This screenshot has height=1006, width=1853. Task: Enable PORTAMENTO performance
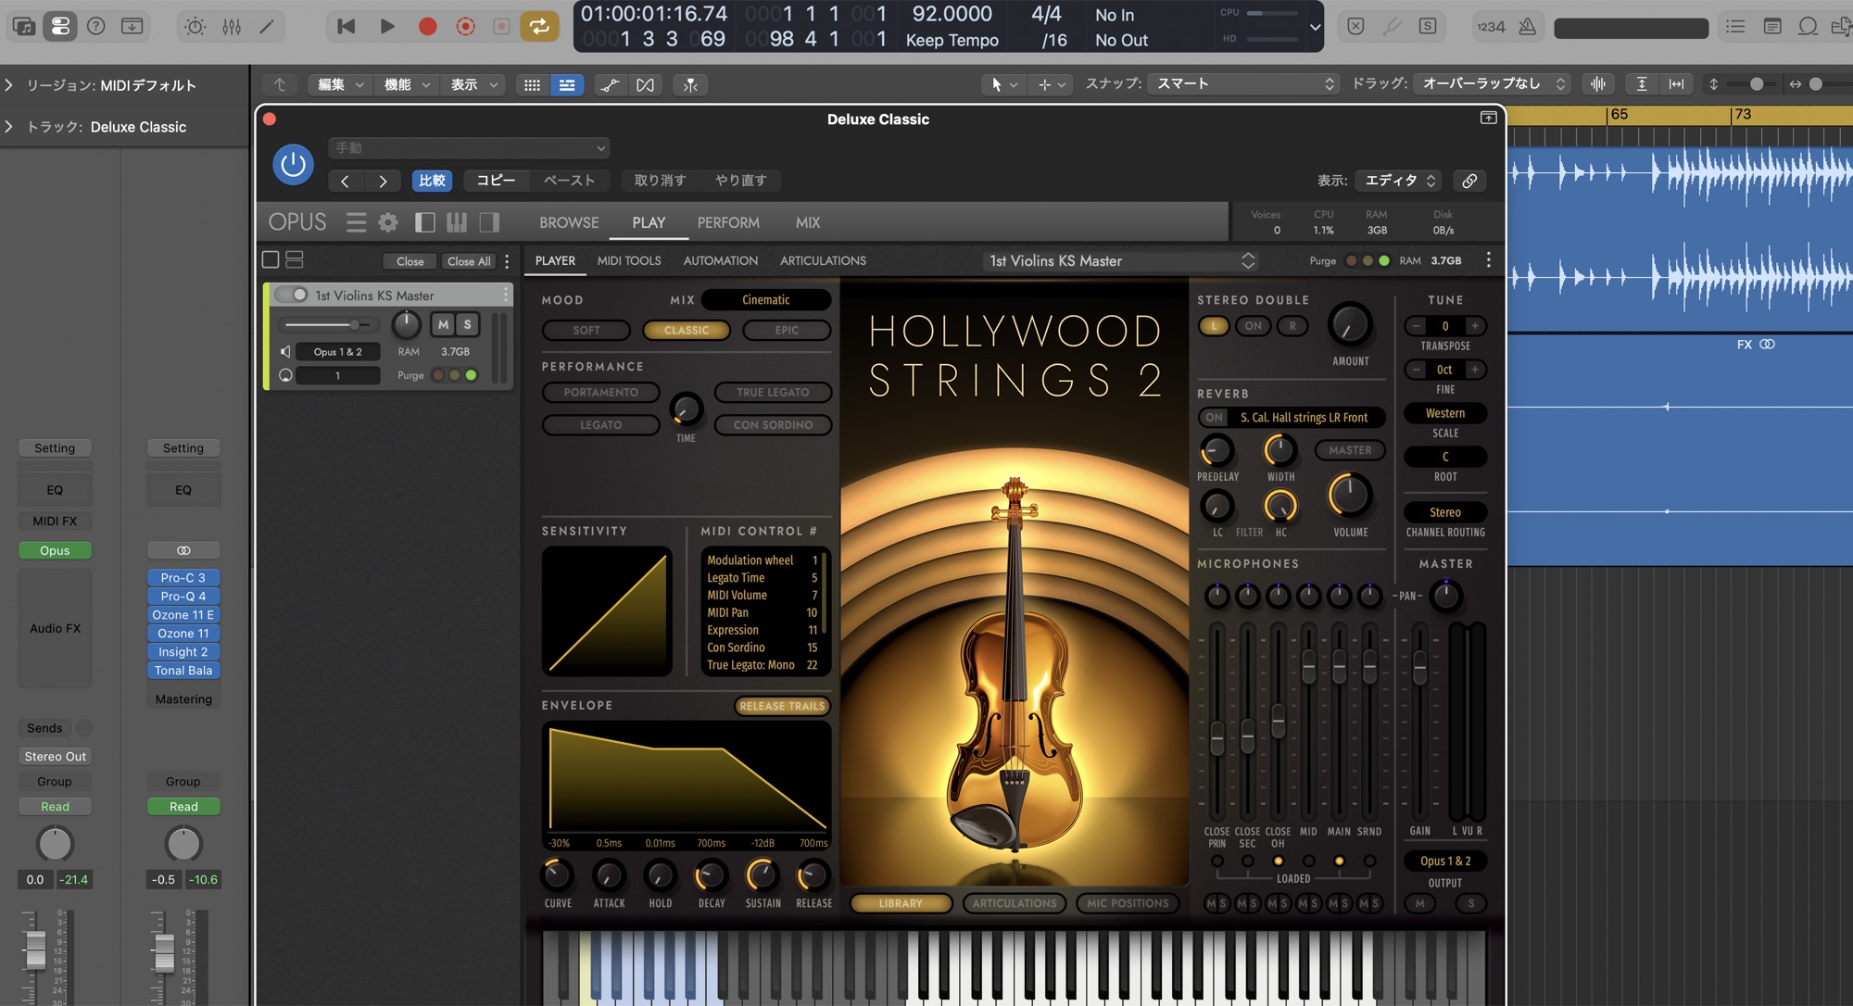(600, 392)
